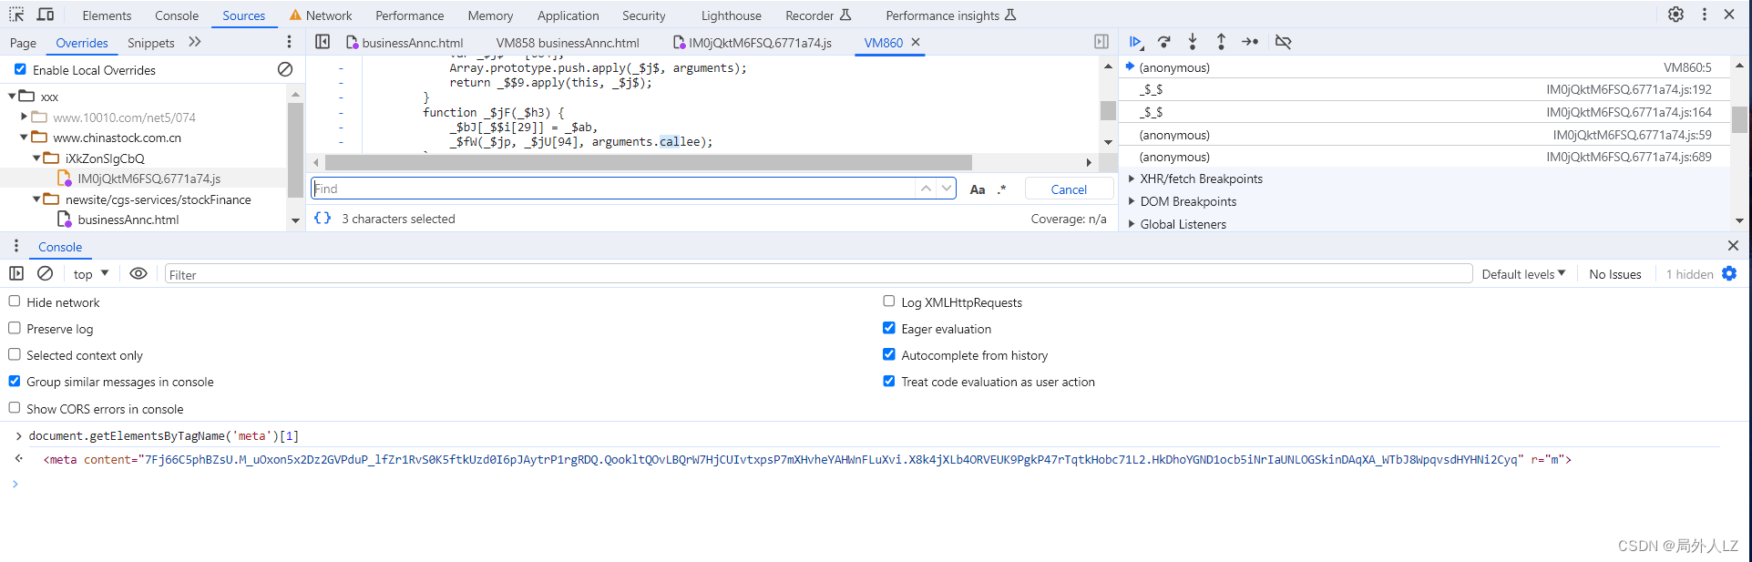The width and height of the screenshot is (1752, 562).
Task: Collapse www.chinastock.com.cn folder
Action: pyautogui.click(x=25, y=138)
